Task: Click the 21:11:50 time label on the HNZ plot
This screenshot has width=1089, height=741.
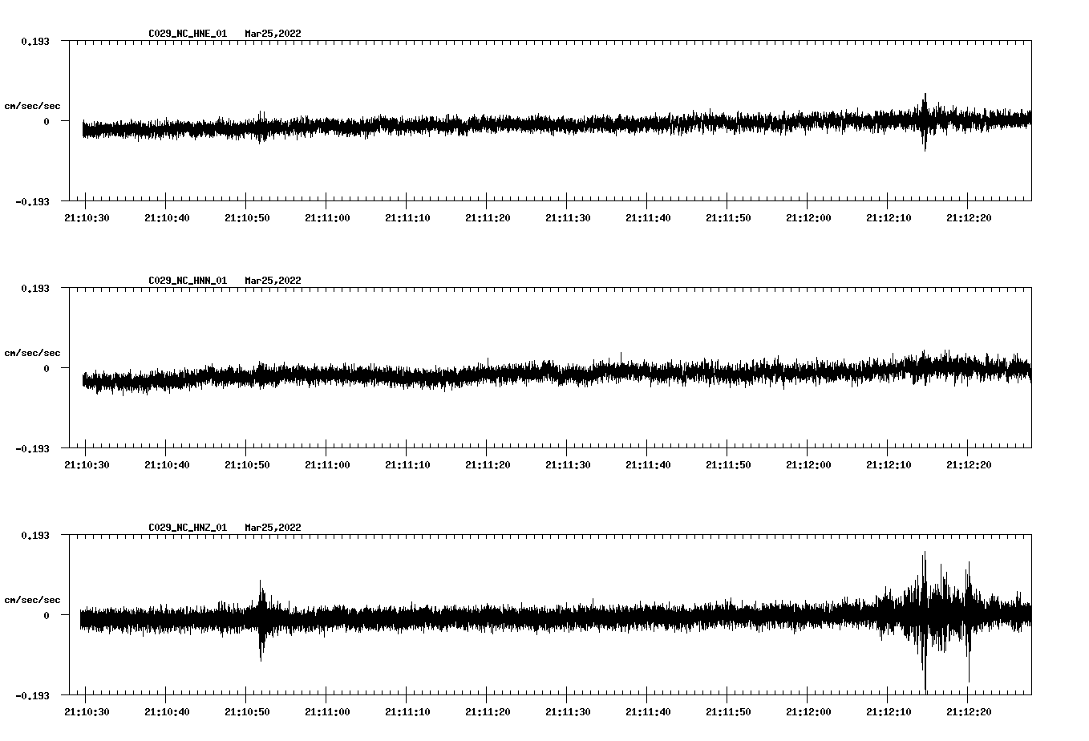Action: pos(728,712)
